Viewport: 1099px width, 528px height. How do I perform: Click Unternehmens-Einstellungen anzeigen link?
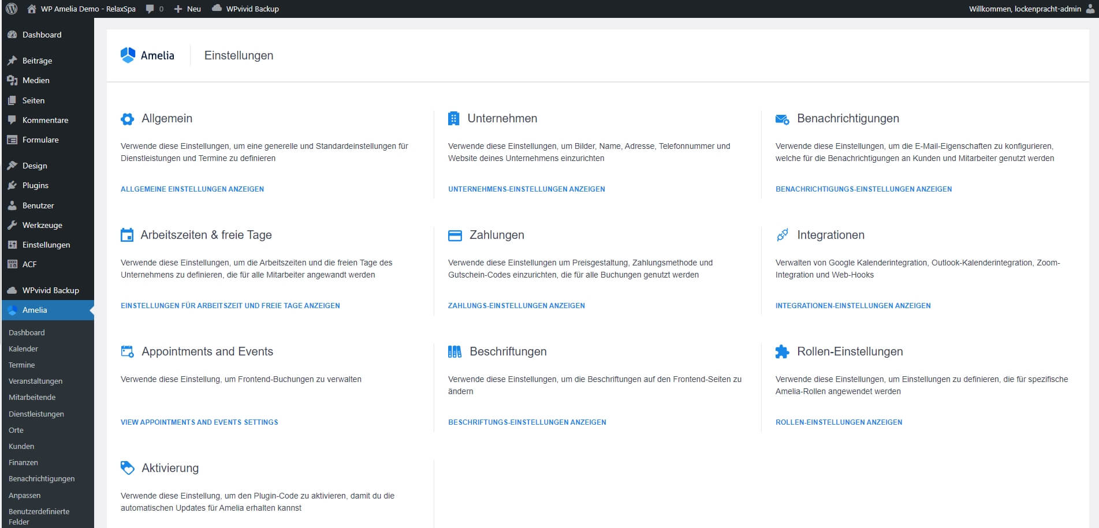tap(527, 189)
